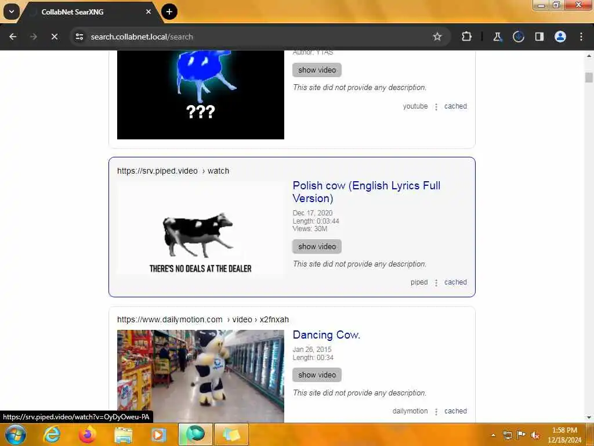The image size is (594, 446).
Task: Click Length: 00:34 text
Action: pyautogui.click(x=313, y=358)
